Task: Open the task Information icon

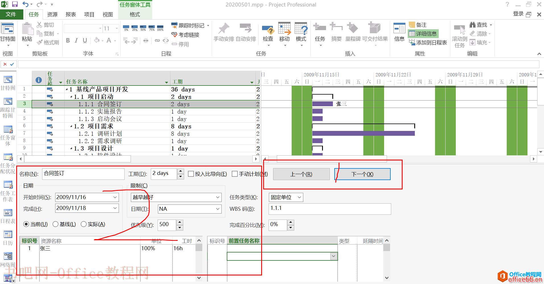Action: pos(399,29)
